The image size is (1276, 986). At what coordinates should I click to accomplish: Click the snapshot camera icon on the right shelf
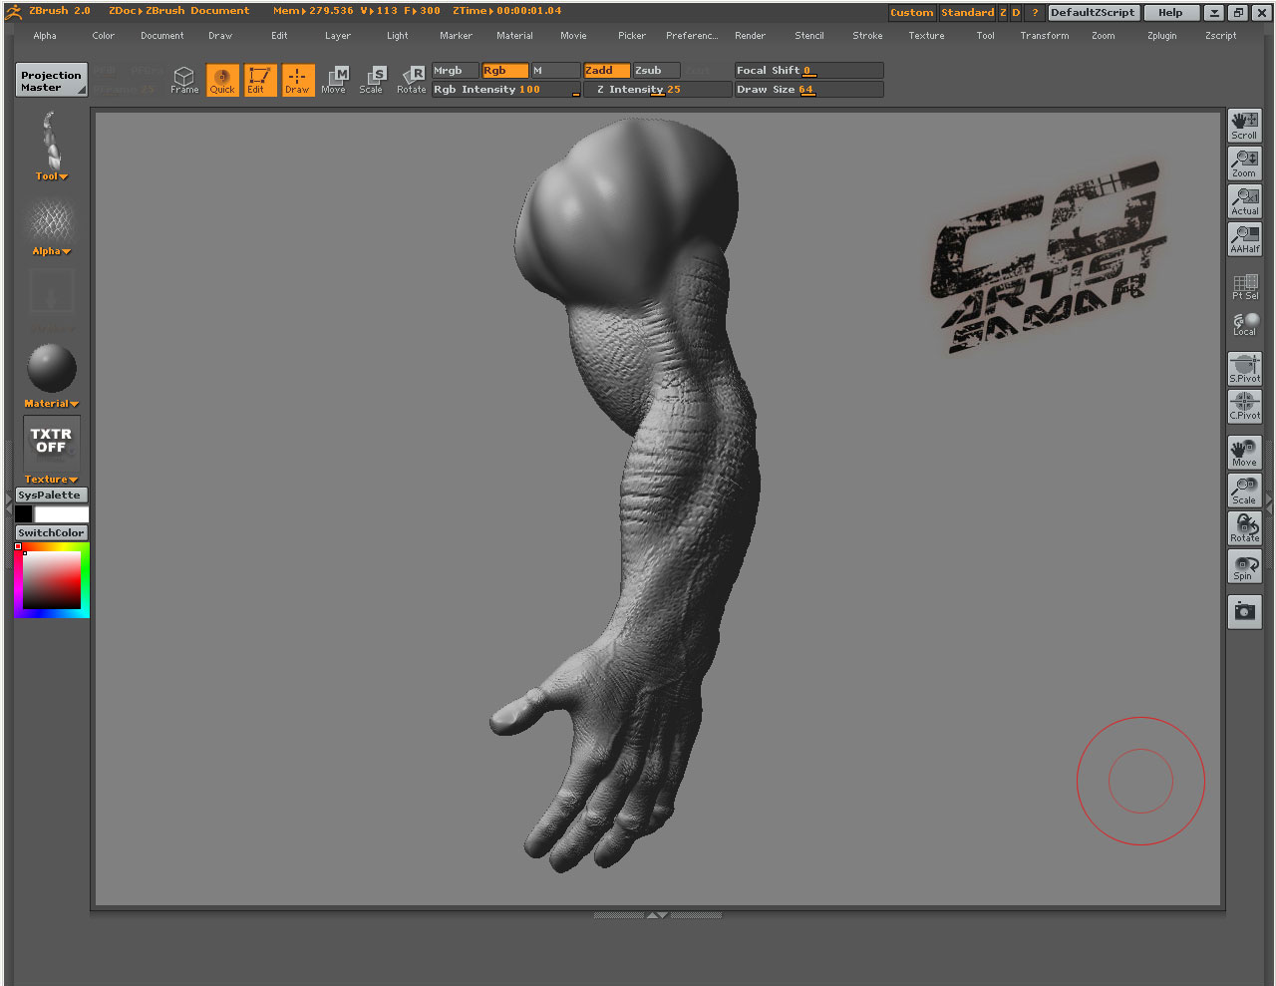[x=1243, y=612]
